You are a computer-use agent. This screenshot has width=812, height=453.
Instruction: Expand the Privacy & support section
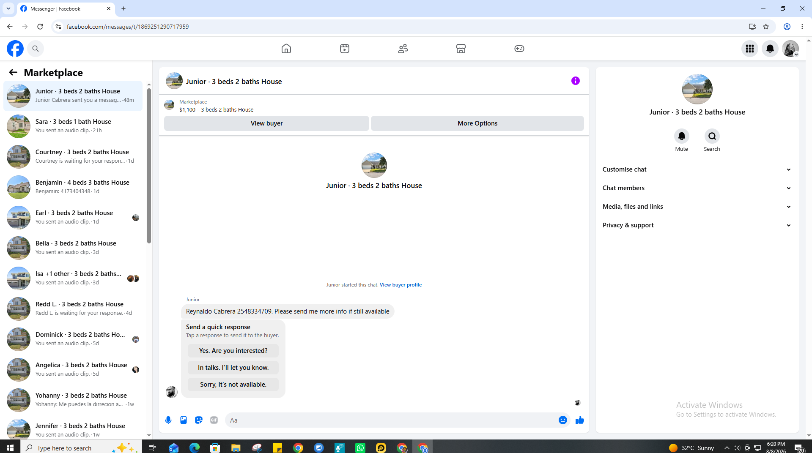[x=697, y=225]
